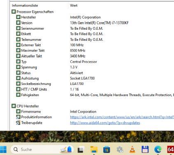Select the Etikett row label
This screenshot has height=155, width=174.
[x=26, y=34]
